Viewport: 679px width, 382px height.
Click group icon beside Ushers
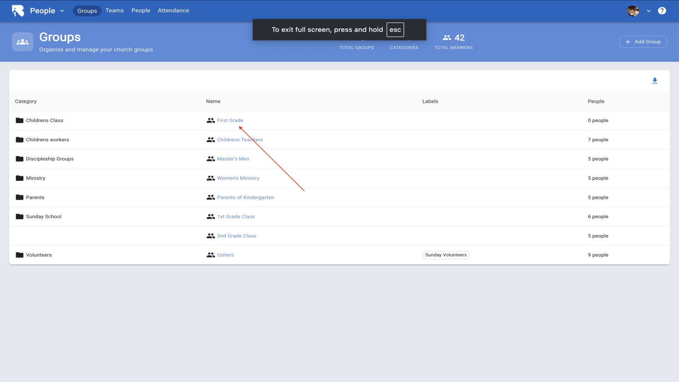pyautogui.click(x=210, y=255)
